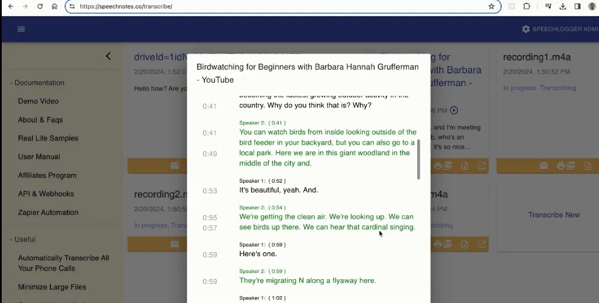The height and width of the screenshot is (303, 599).
Task: Open the hamburger menu in the Speechnotes header
Action: coord(21,29)
